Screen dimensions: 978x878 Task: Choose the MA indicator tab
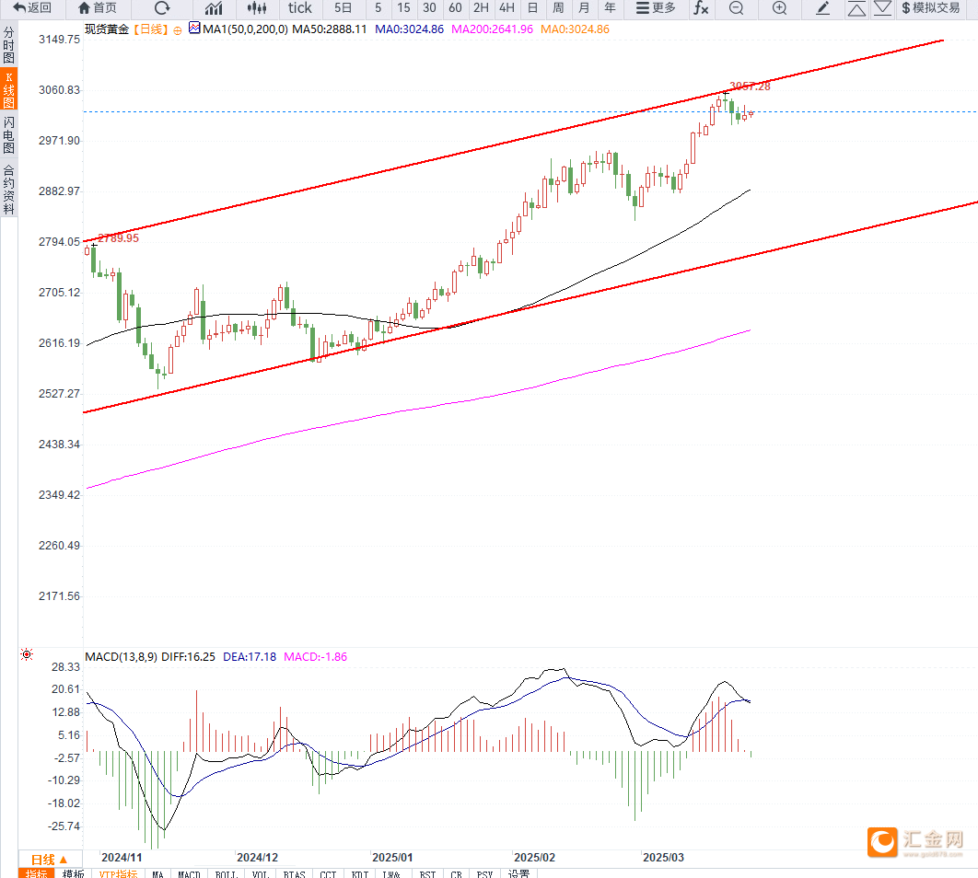(x=157, y=873)
